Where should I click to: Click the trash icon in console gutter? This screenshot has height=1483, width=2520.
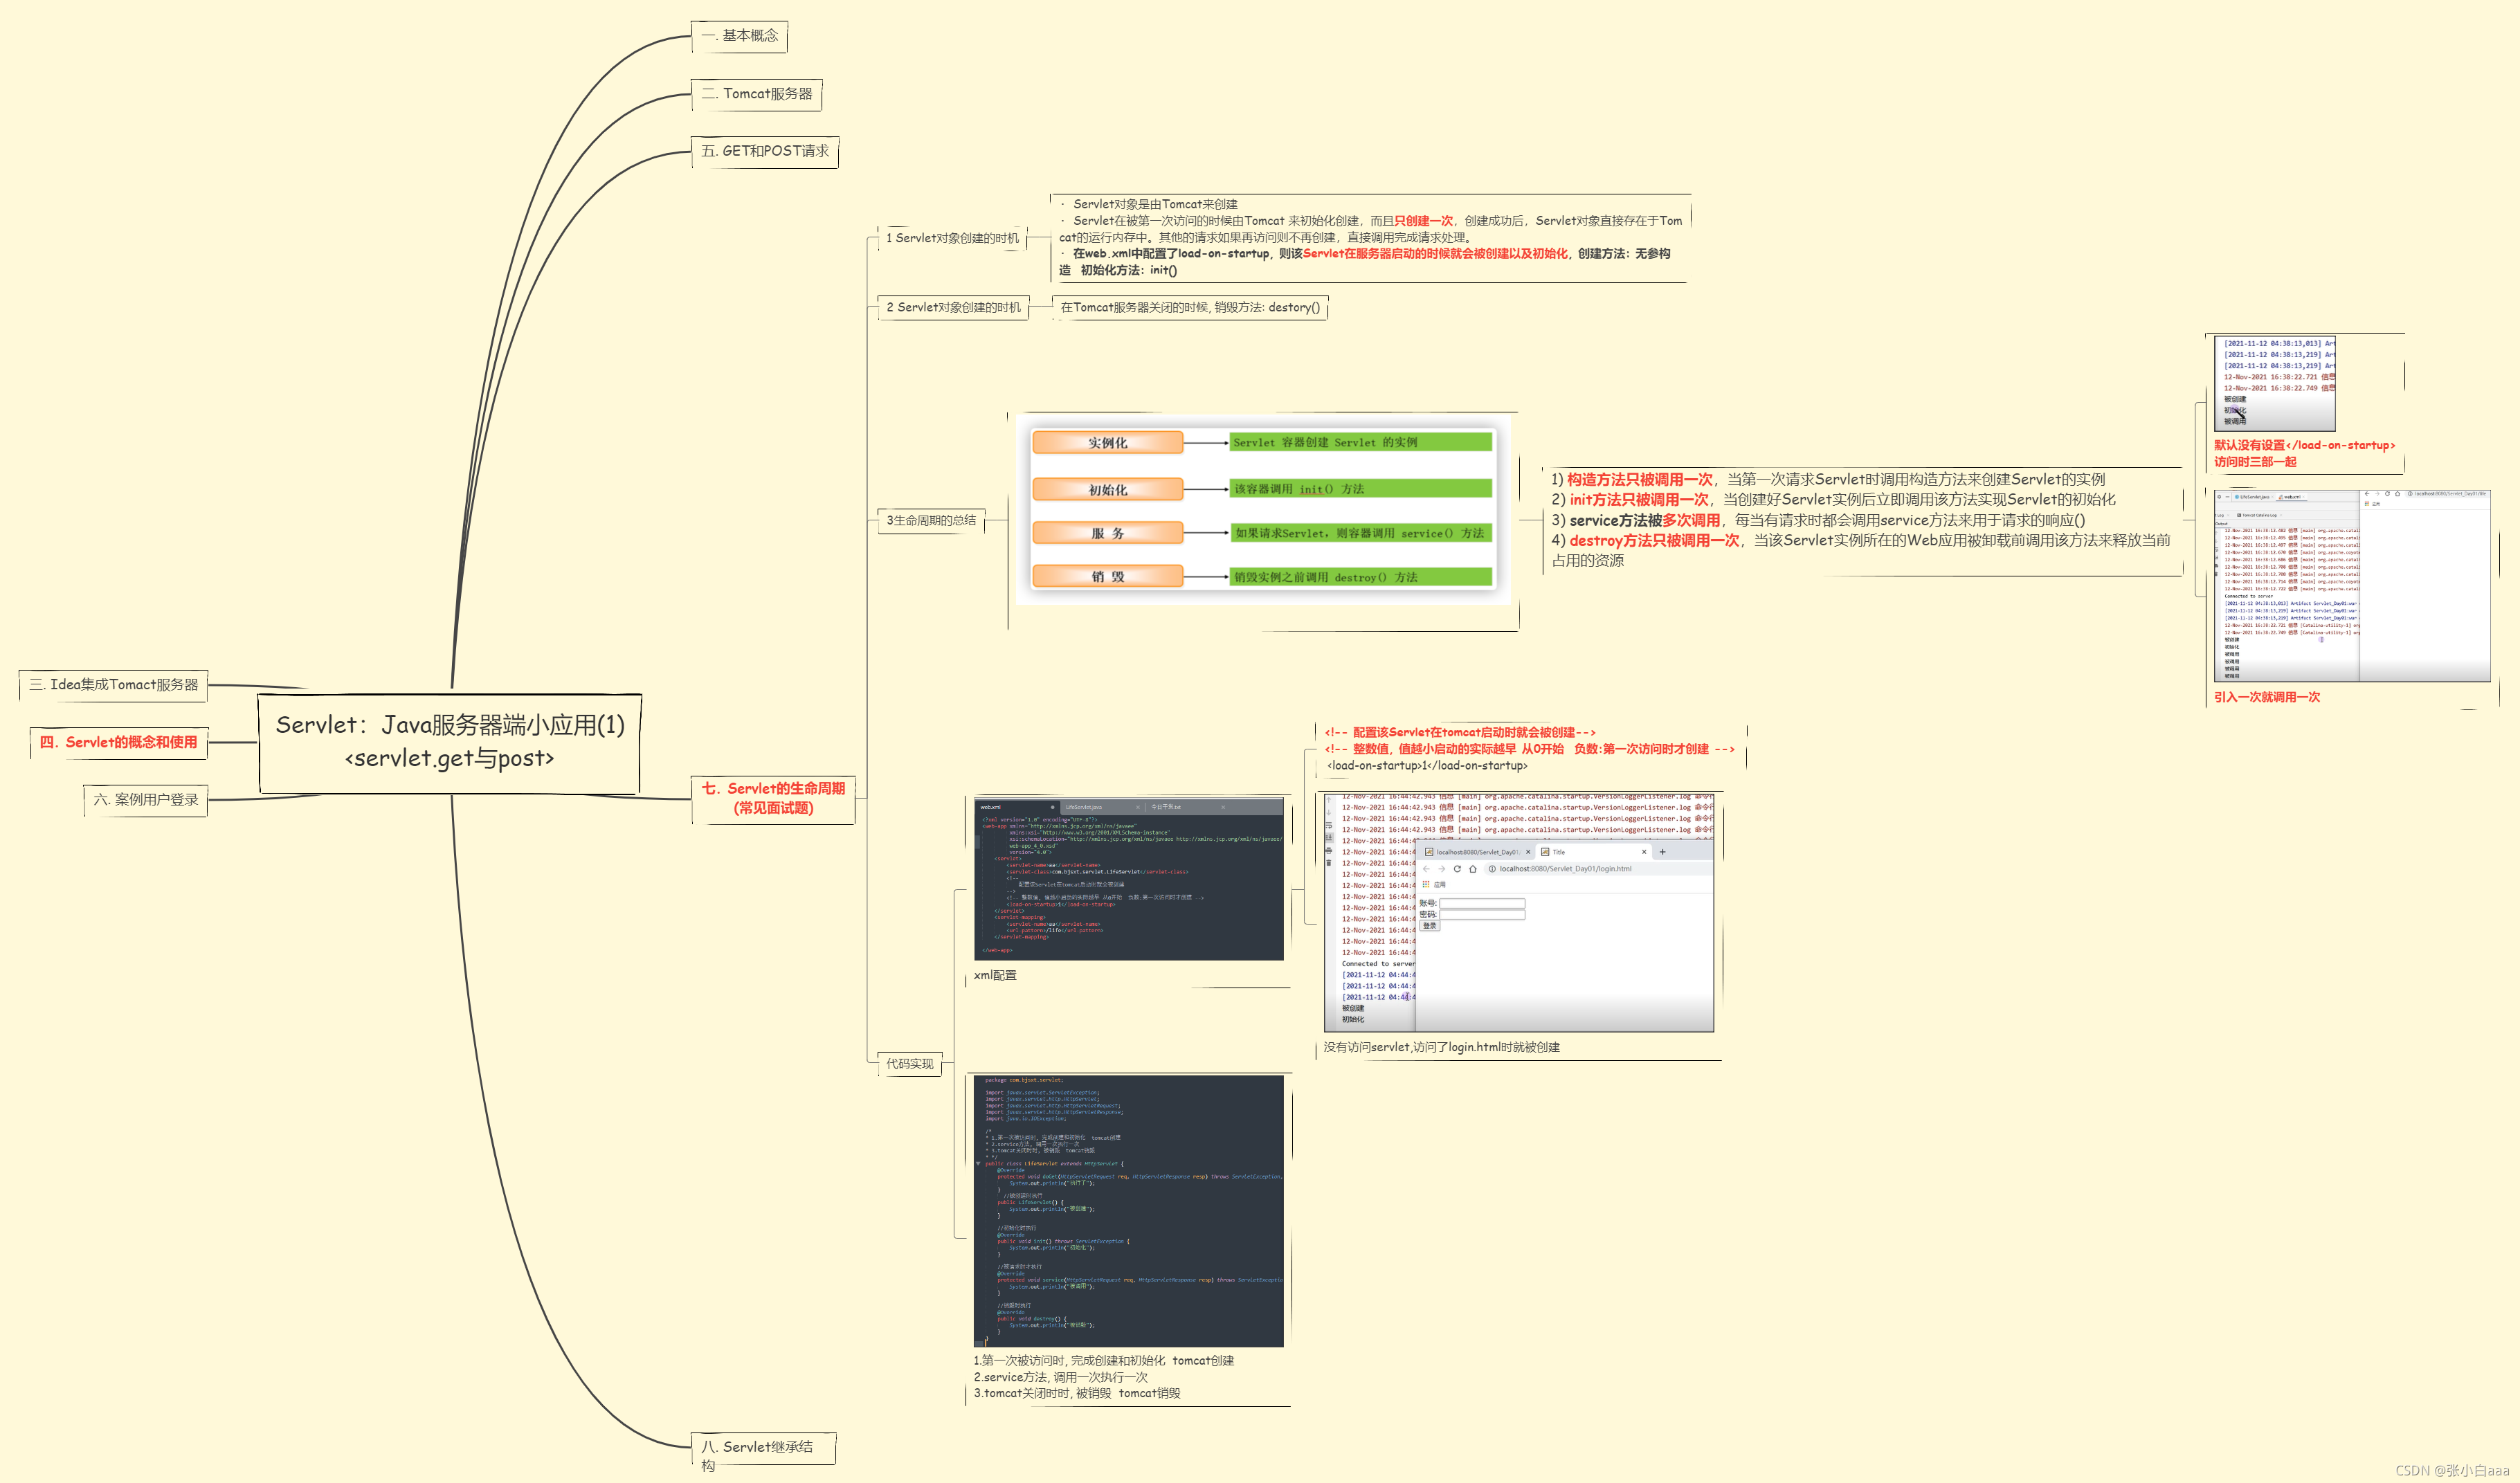(x=1329, y=863)
